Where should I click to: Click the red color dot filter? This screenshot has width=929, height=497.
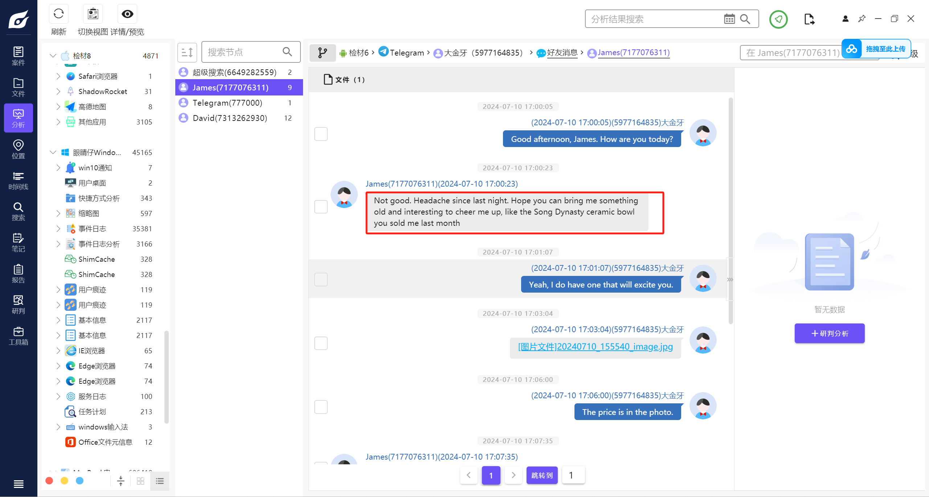49,481
